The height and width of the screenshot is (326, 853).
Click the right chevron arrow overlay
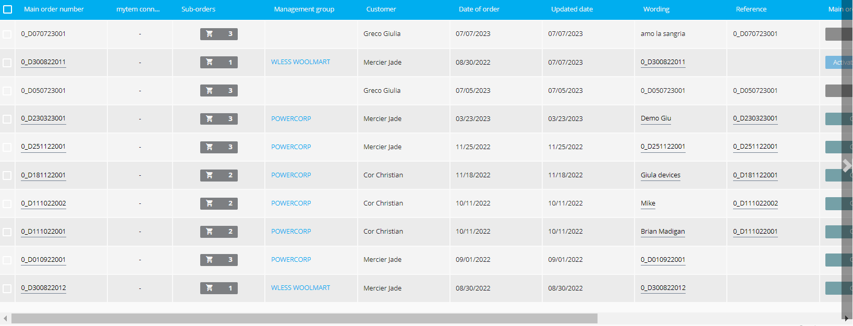(x=847, y=165)
